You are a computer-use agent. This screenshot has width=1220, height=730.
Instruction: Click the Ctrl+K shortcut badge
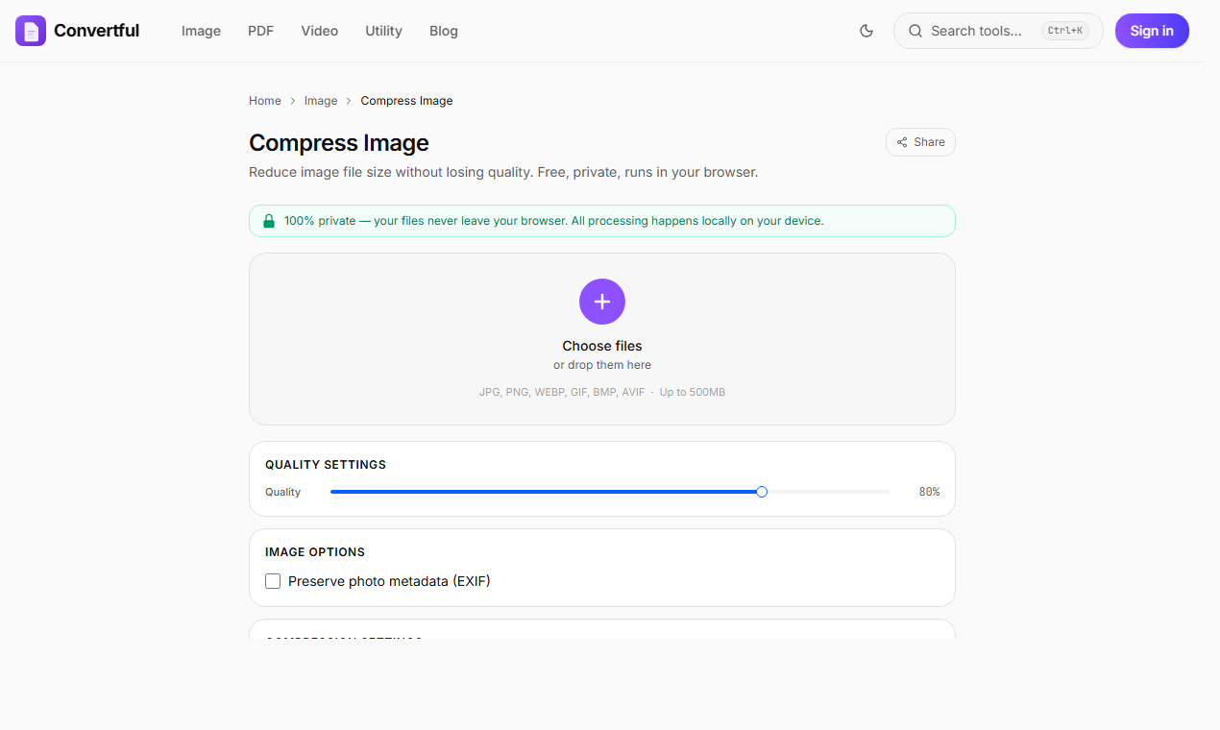pos(1064,31)
